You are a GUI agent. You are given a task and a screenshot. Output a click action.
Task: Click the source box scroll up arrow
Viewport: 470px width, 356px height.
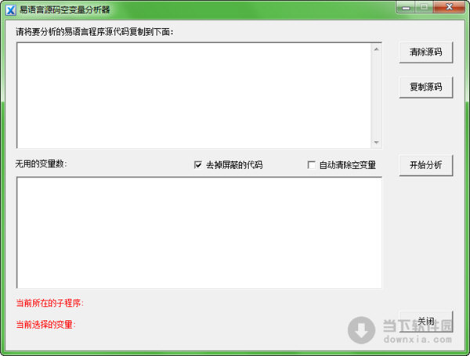coord(377,49)
